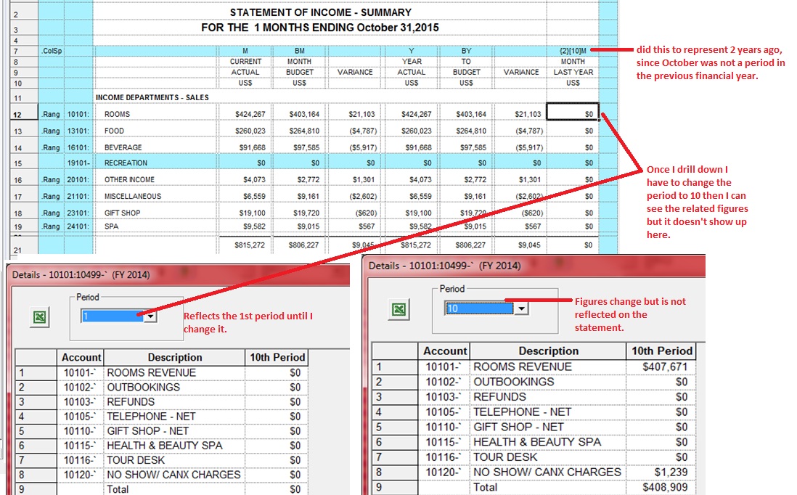Viewport: 797px width, 495px height.
Task: Click the .ColSp cell in row 7
Action: (x=51, y=52)
